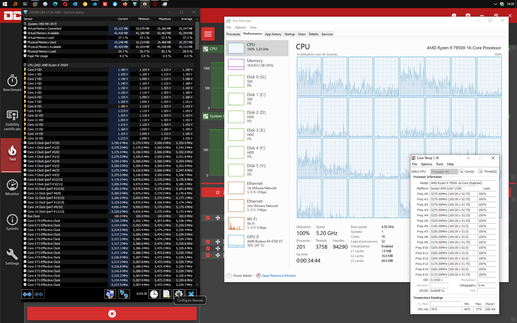517x323 pixels.
Task: Uncheck the lowest red sensor checkbox in OCCT
Action: [208, 255]
